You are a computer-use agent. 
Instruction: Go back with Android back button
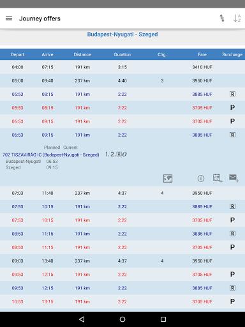(x=82, y=319)
